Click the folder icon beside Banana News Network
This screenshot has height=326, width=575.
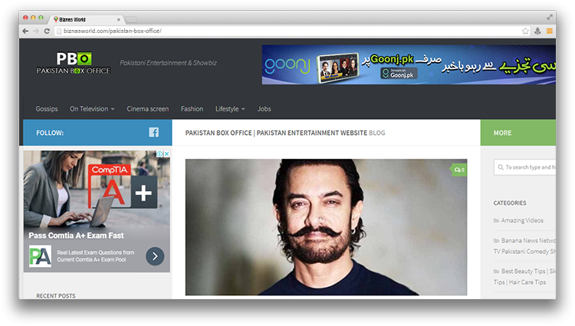pos(496,241)
